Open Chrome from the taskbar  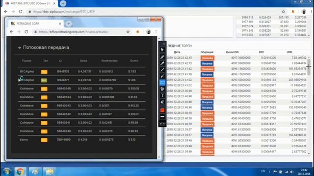(20, 172)
